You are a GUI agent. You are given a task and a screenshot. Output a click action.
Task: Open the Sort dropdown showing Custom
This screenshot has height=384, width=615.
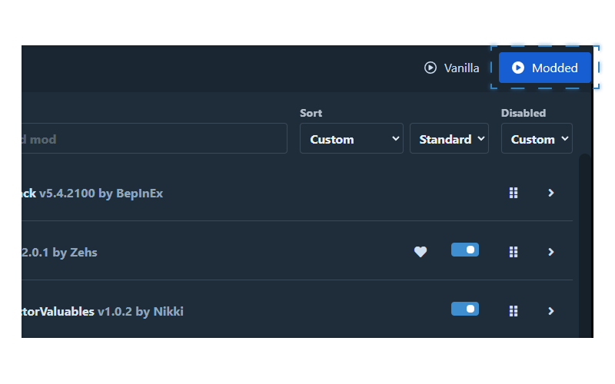click(351, 138)
